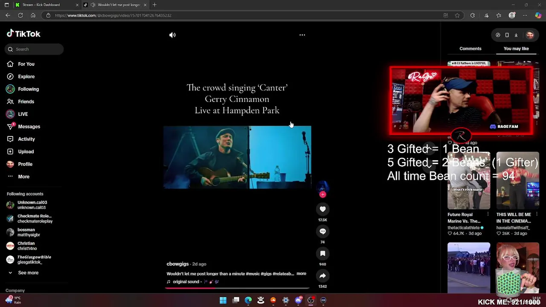Click the TikTok search field
Image resolution: width=546 pixels, height=307 pixels.
[34, 49]
